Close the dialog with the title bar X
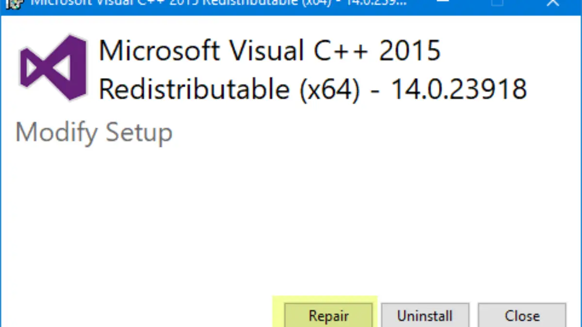The width and height of the screenshot is (582, 327). (x=552, y=3)
